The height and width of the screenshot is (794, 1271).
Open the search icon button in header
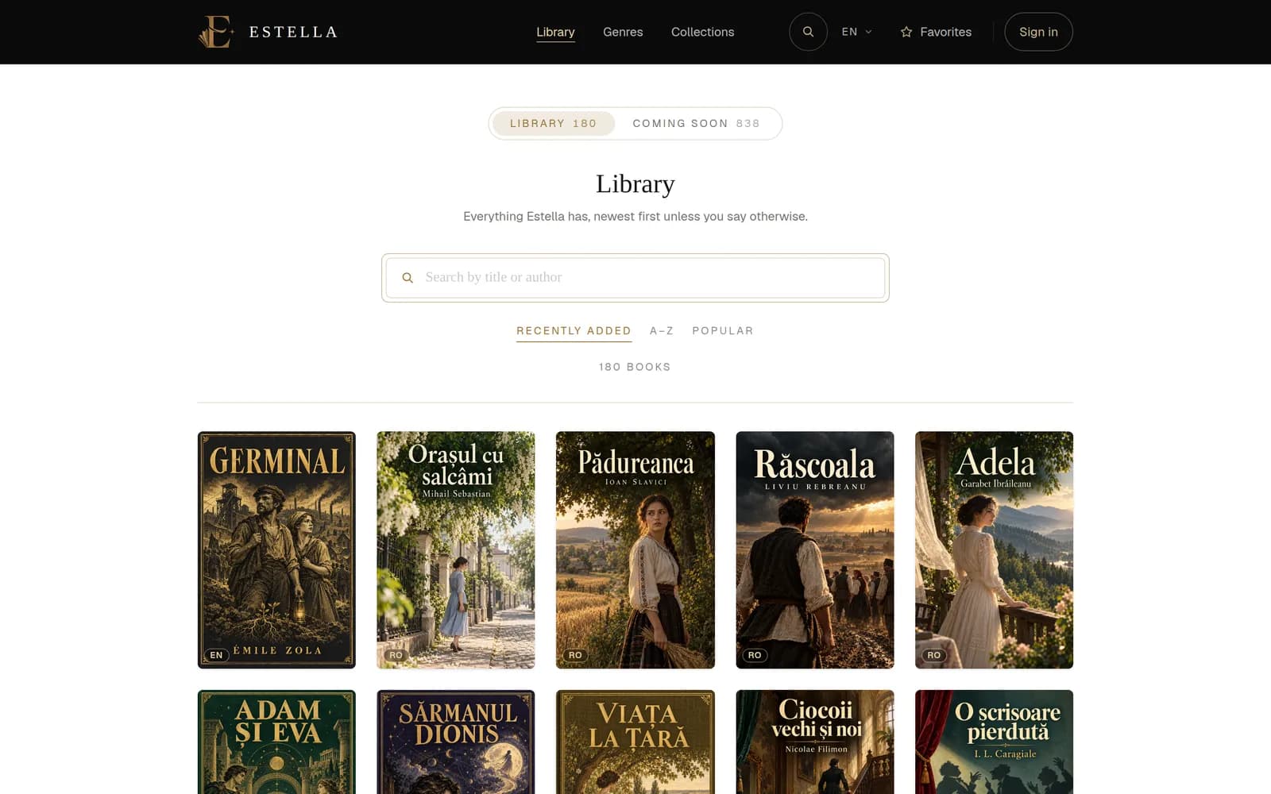click(x=808, y=32)
